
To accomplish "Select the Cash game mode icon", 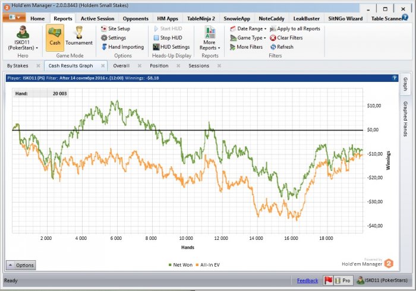I will point(55,34).
